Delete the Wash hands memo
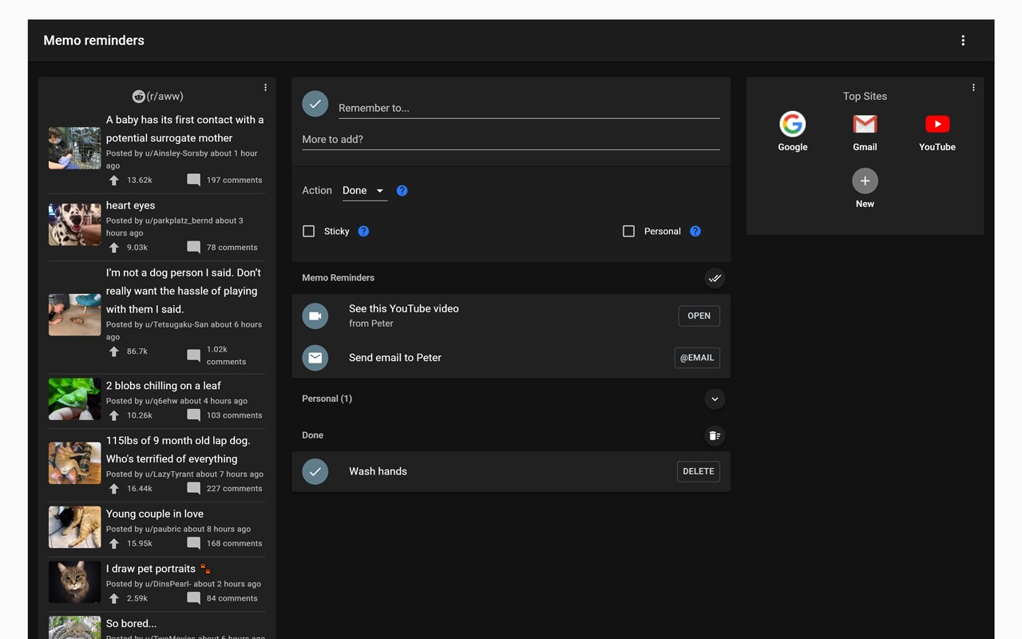Viewport: 1022px width, 639px height. point(699,471)
